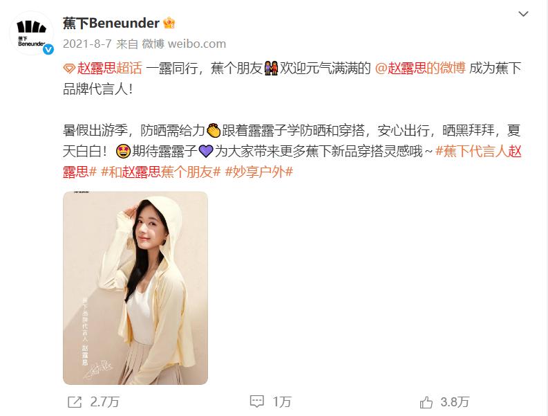Click the super topic diamond icon
This screenshot has height=416, width=548.
(x=69, y=69)
